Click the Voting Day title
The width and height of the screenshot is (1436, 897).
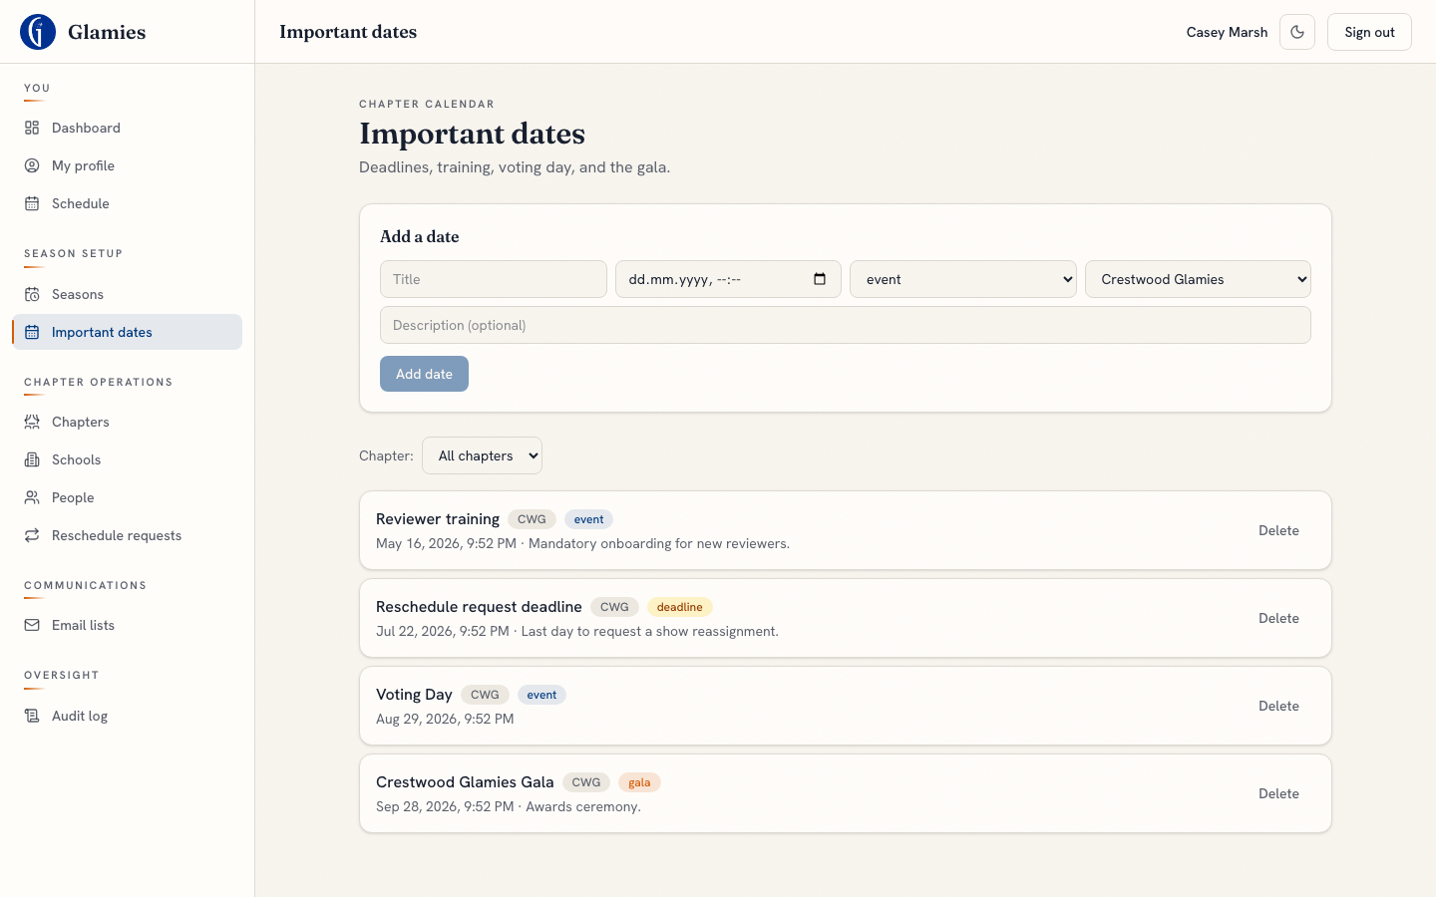click(x=414, y=695)
